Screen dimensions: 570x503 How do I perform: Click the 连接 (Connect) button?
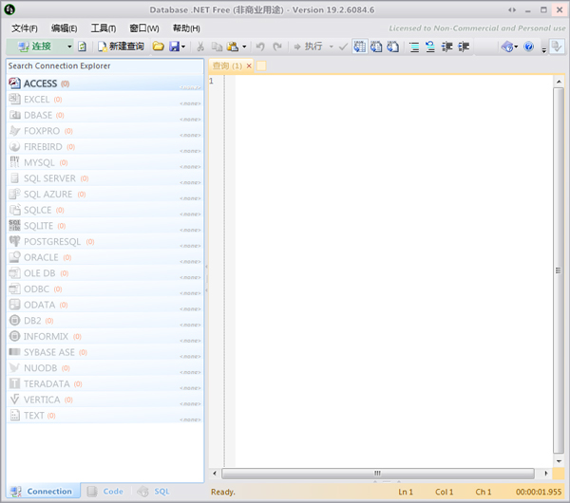(x=35, y=47)
